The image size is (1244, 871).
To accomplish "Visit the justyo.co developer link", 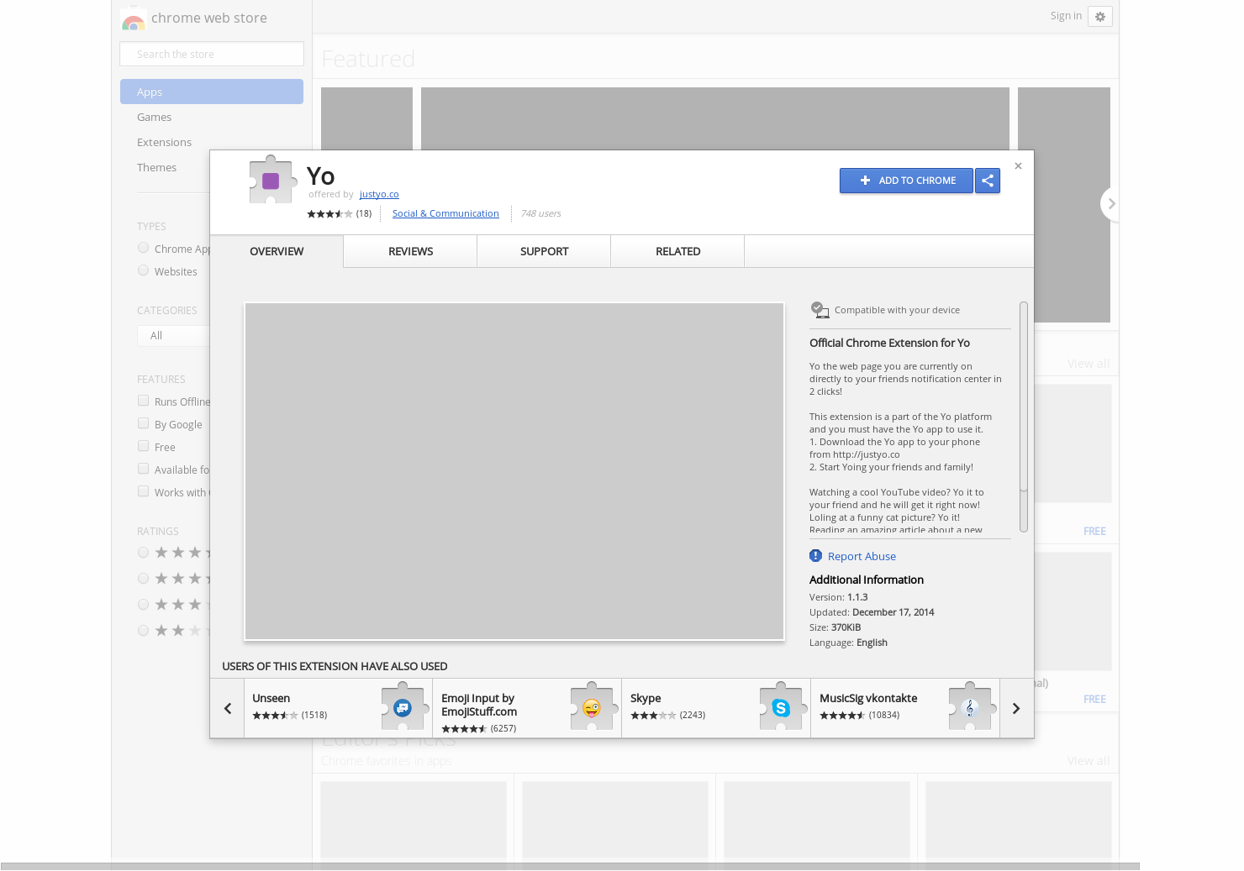I will pos(378,194).
